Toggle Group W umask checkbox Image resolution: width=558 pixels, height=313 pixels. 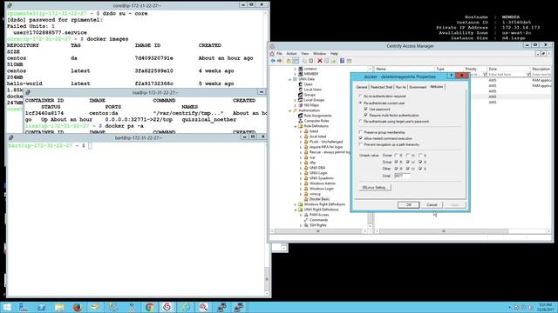click(x=408, y=162)
